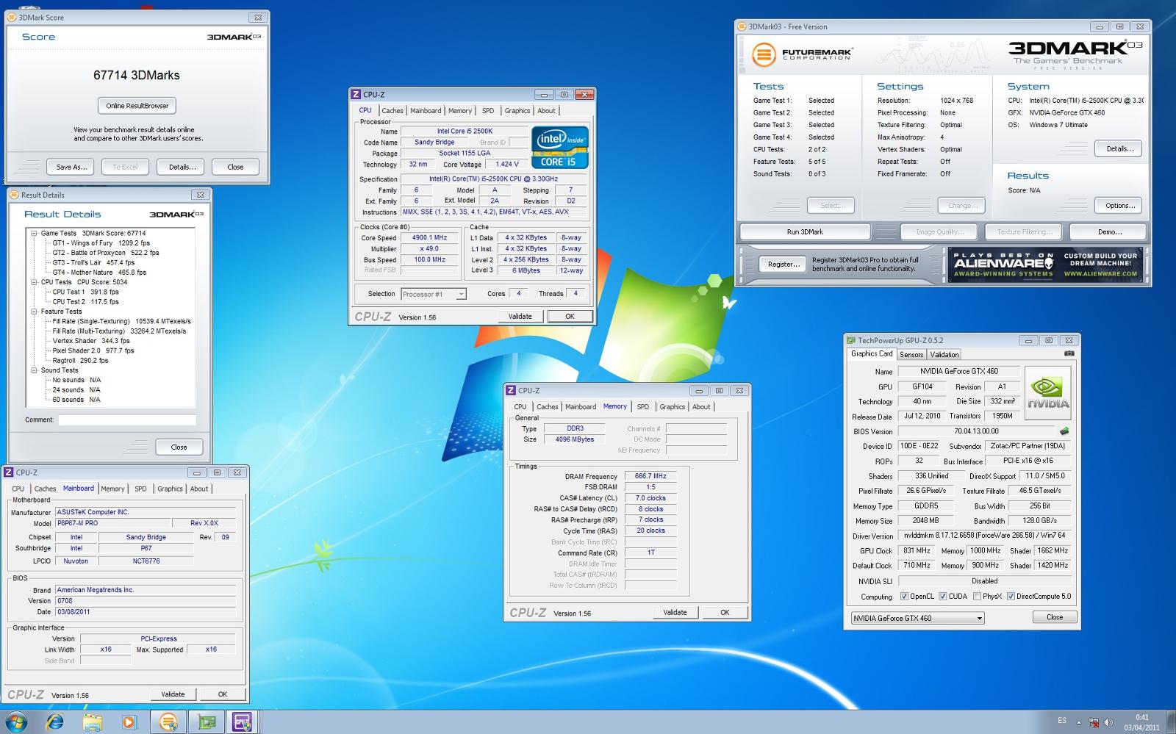The image size is (1176, 734).
Task: Click the Comment input field
Action: click(127, 420)
